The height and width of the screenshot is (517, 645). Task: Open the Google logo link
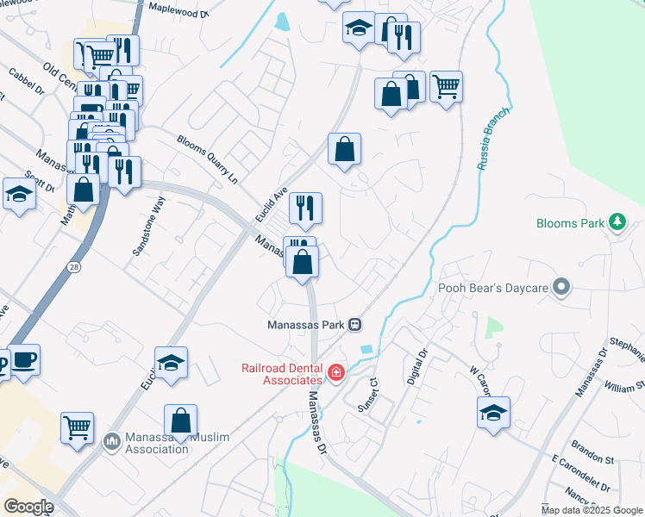(28, 507)
